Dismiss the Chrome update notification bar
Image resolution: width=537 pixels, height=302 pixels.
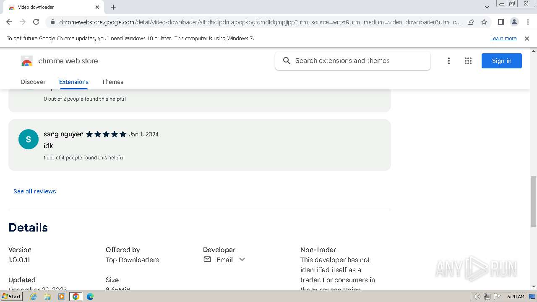coord(527,39)
